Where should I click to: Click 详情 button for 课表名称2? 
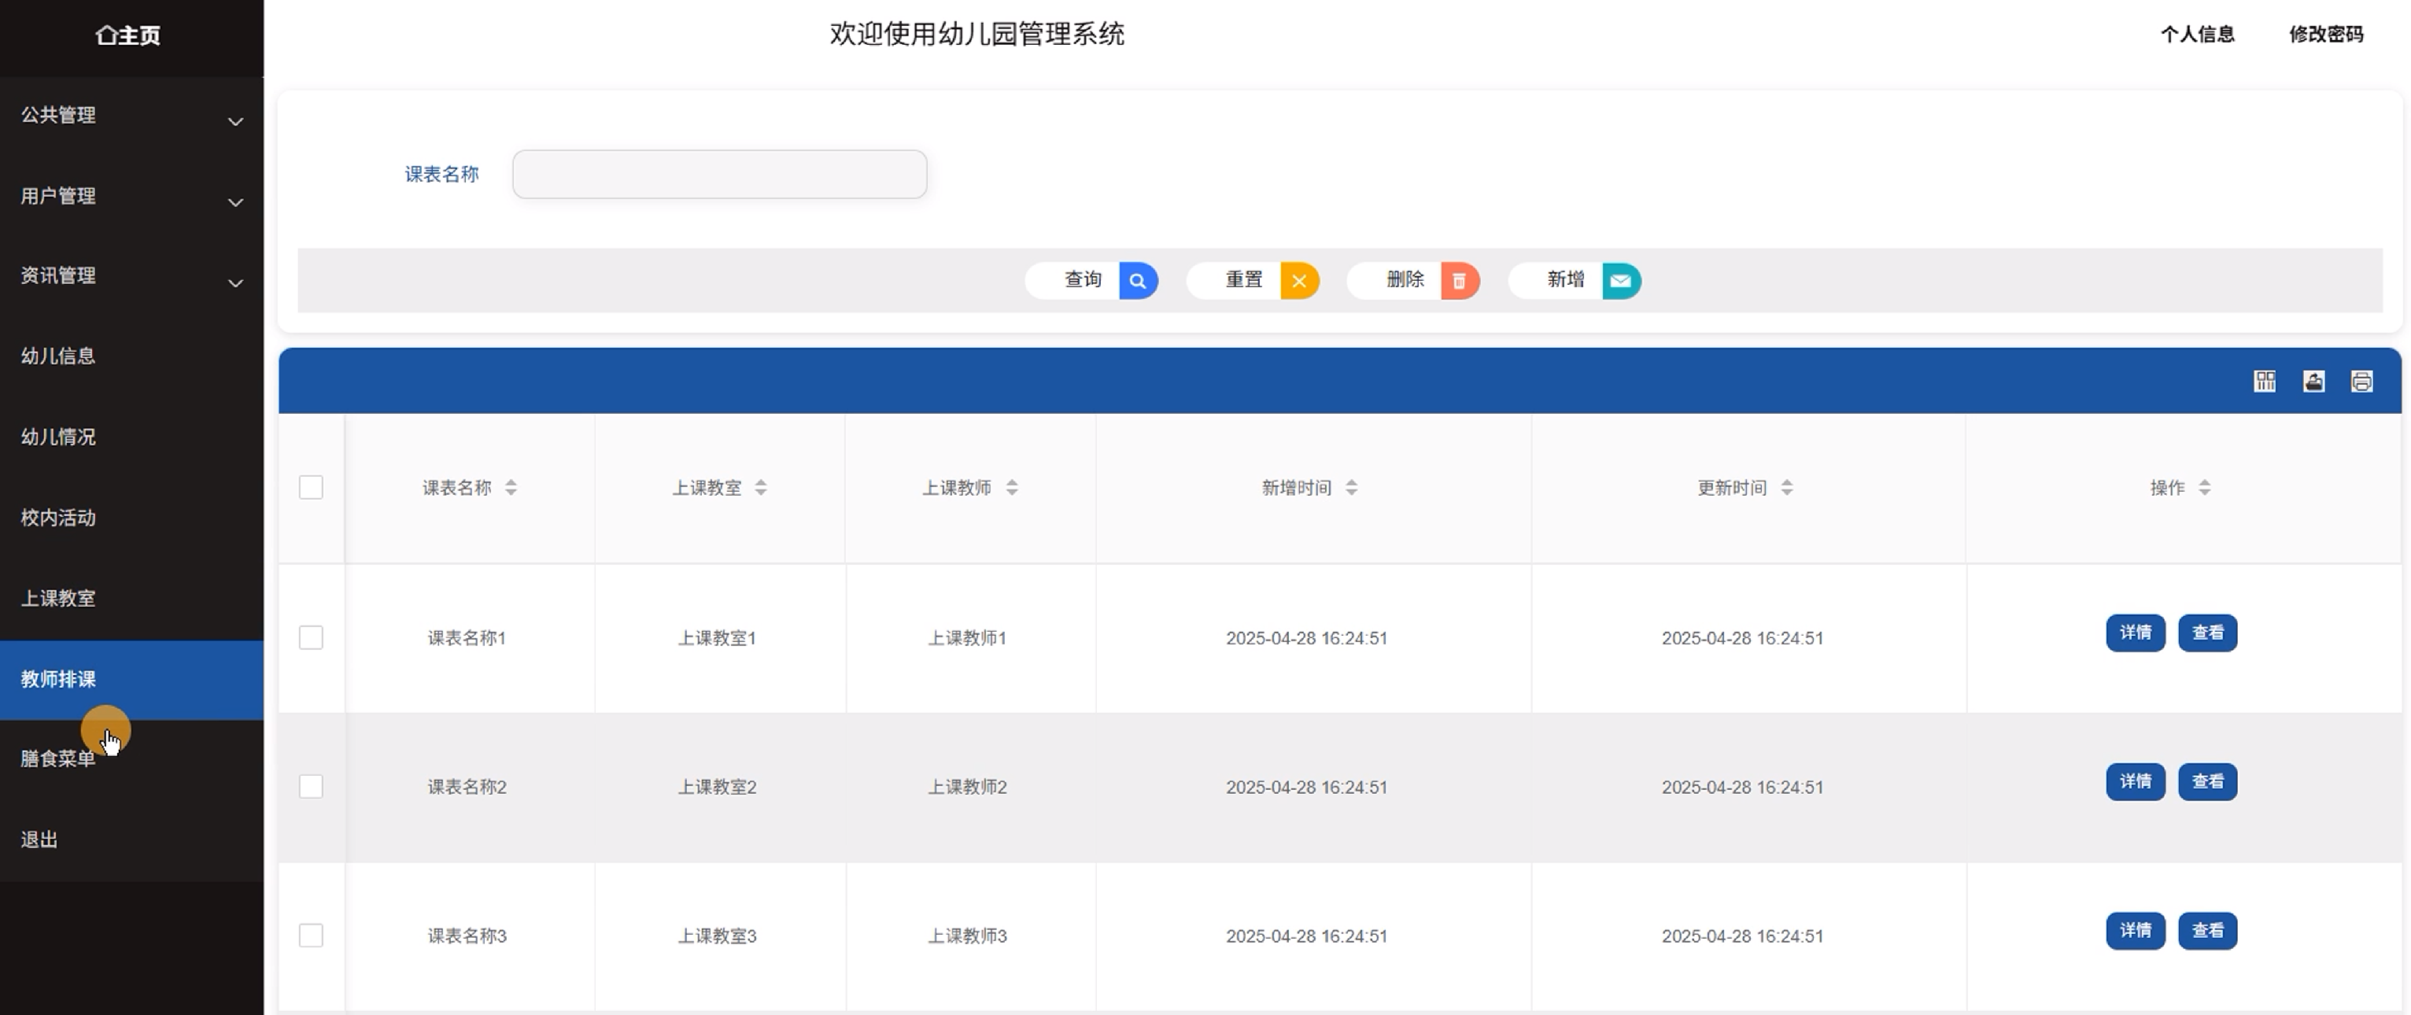pos(2135,782)
